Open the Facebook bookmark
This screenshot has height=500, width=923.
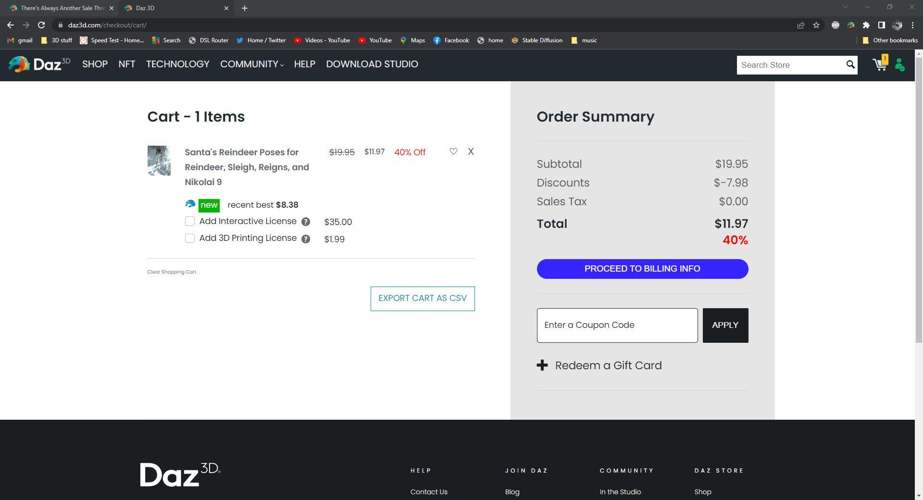click(x=451, y=40)
